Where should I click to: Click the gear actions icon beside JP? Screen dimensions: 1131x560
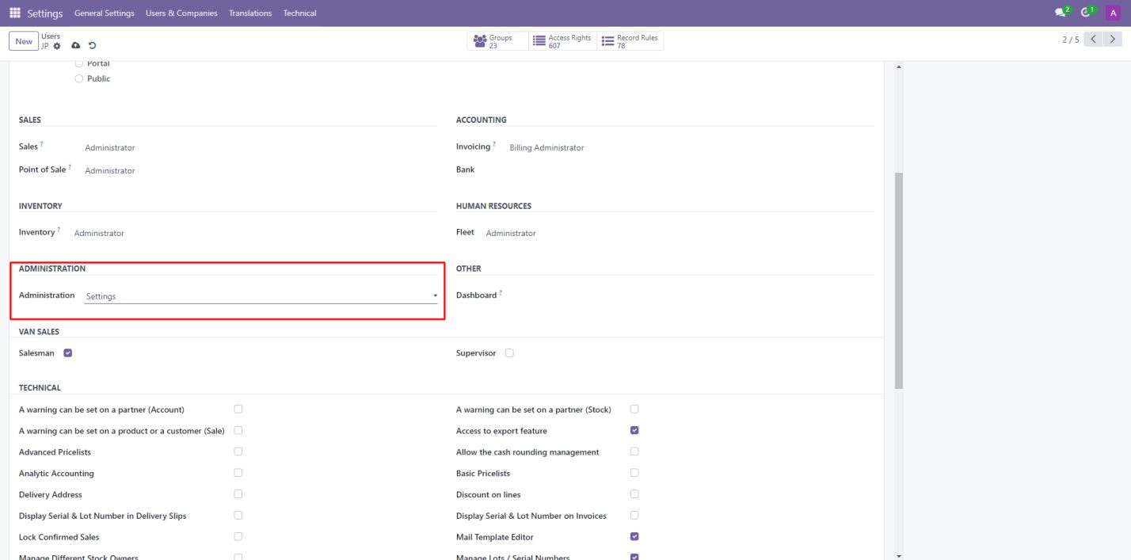click(x=57, y=46)
